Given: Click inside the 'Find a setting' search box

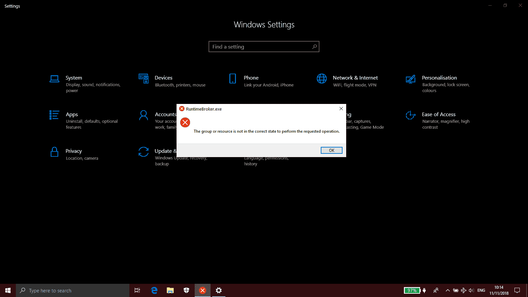Looking at the screenshot, I should pyautogui.click(x=264, y=47).
